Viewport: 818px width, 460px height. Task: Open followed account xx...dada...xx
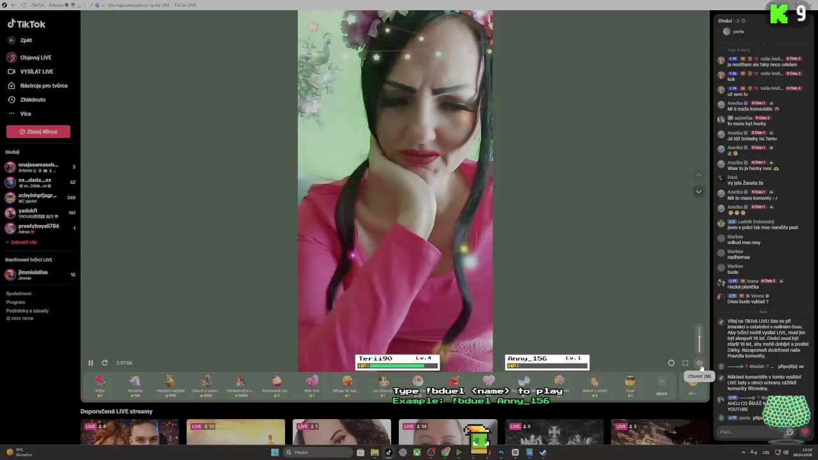[40, 183]
